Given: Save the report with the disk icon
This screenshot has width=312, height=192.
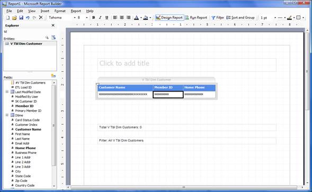Looking at the screenshot, I should pos(21,17).
